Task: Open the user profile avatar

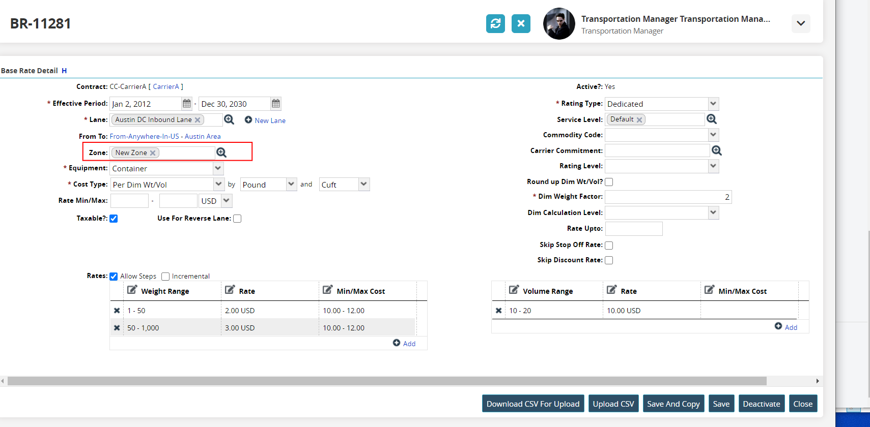Action: (559, 23)
